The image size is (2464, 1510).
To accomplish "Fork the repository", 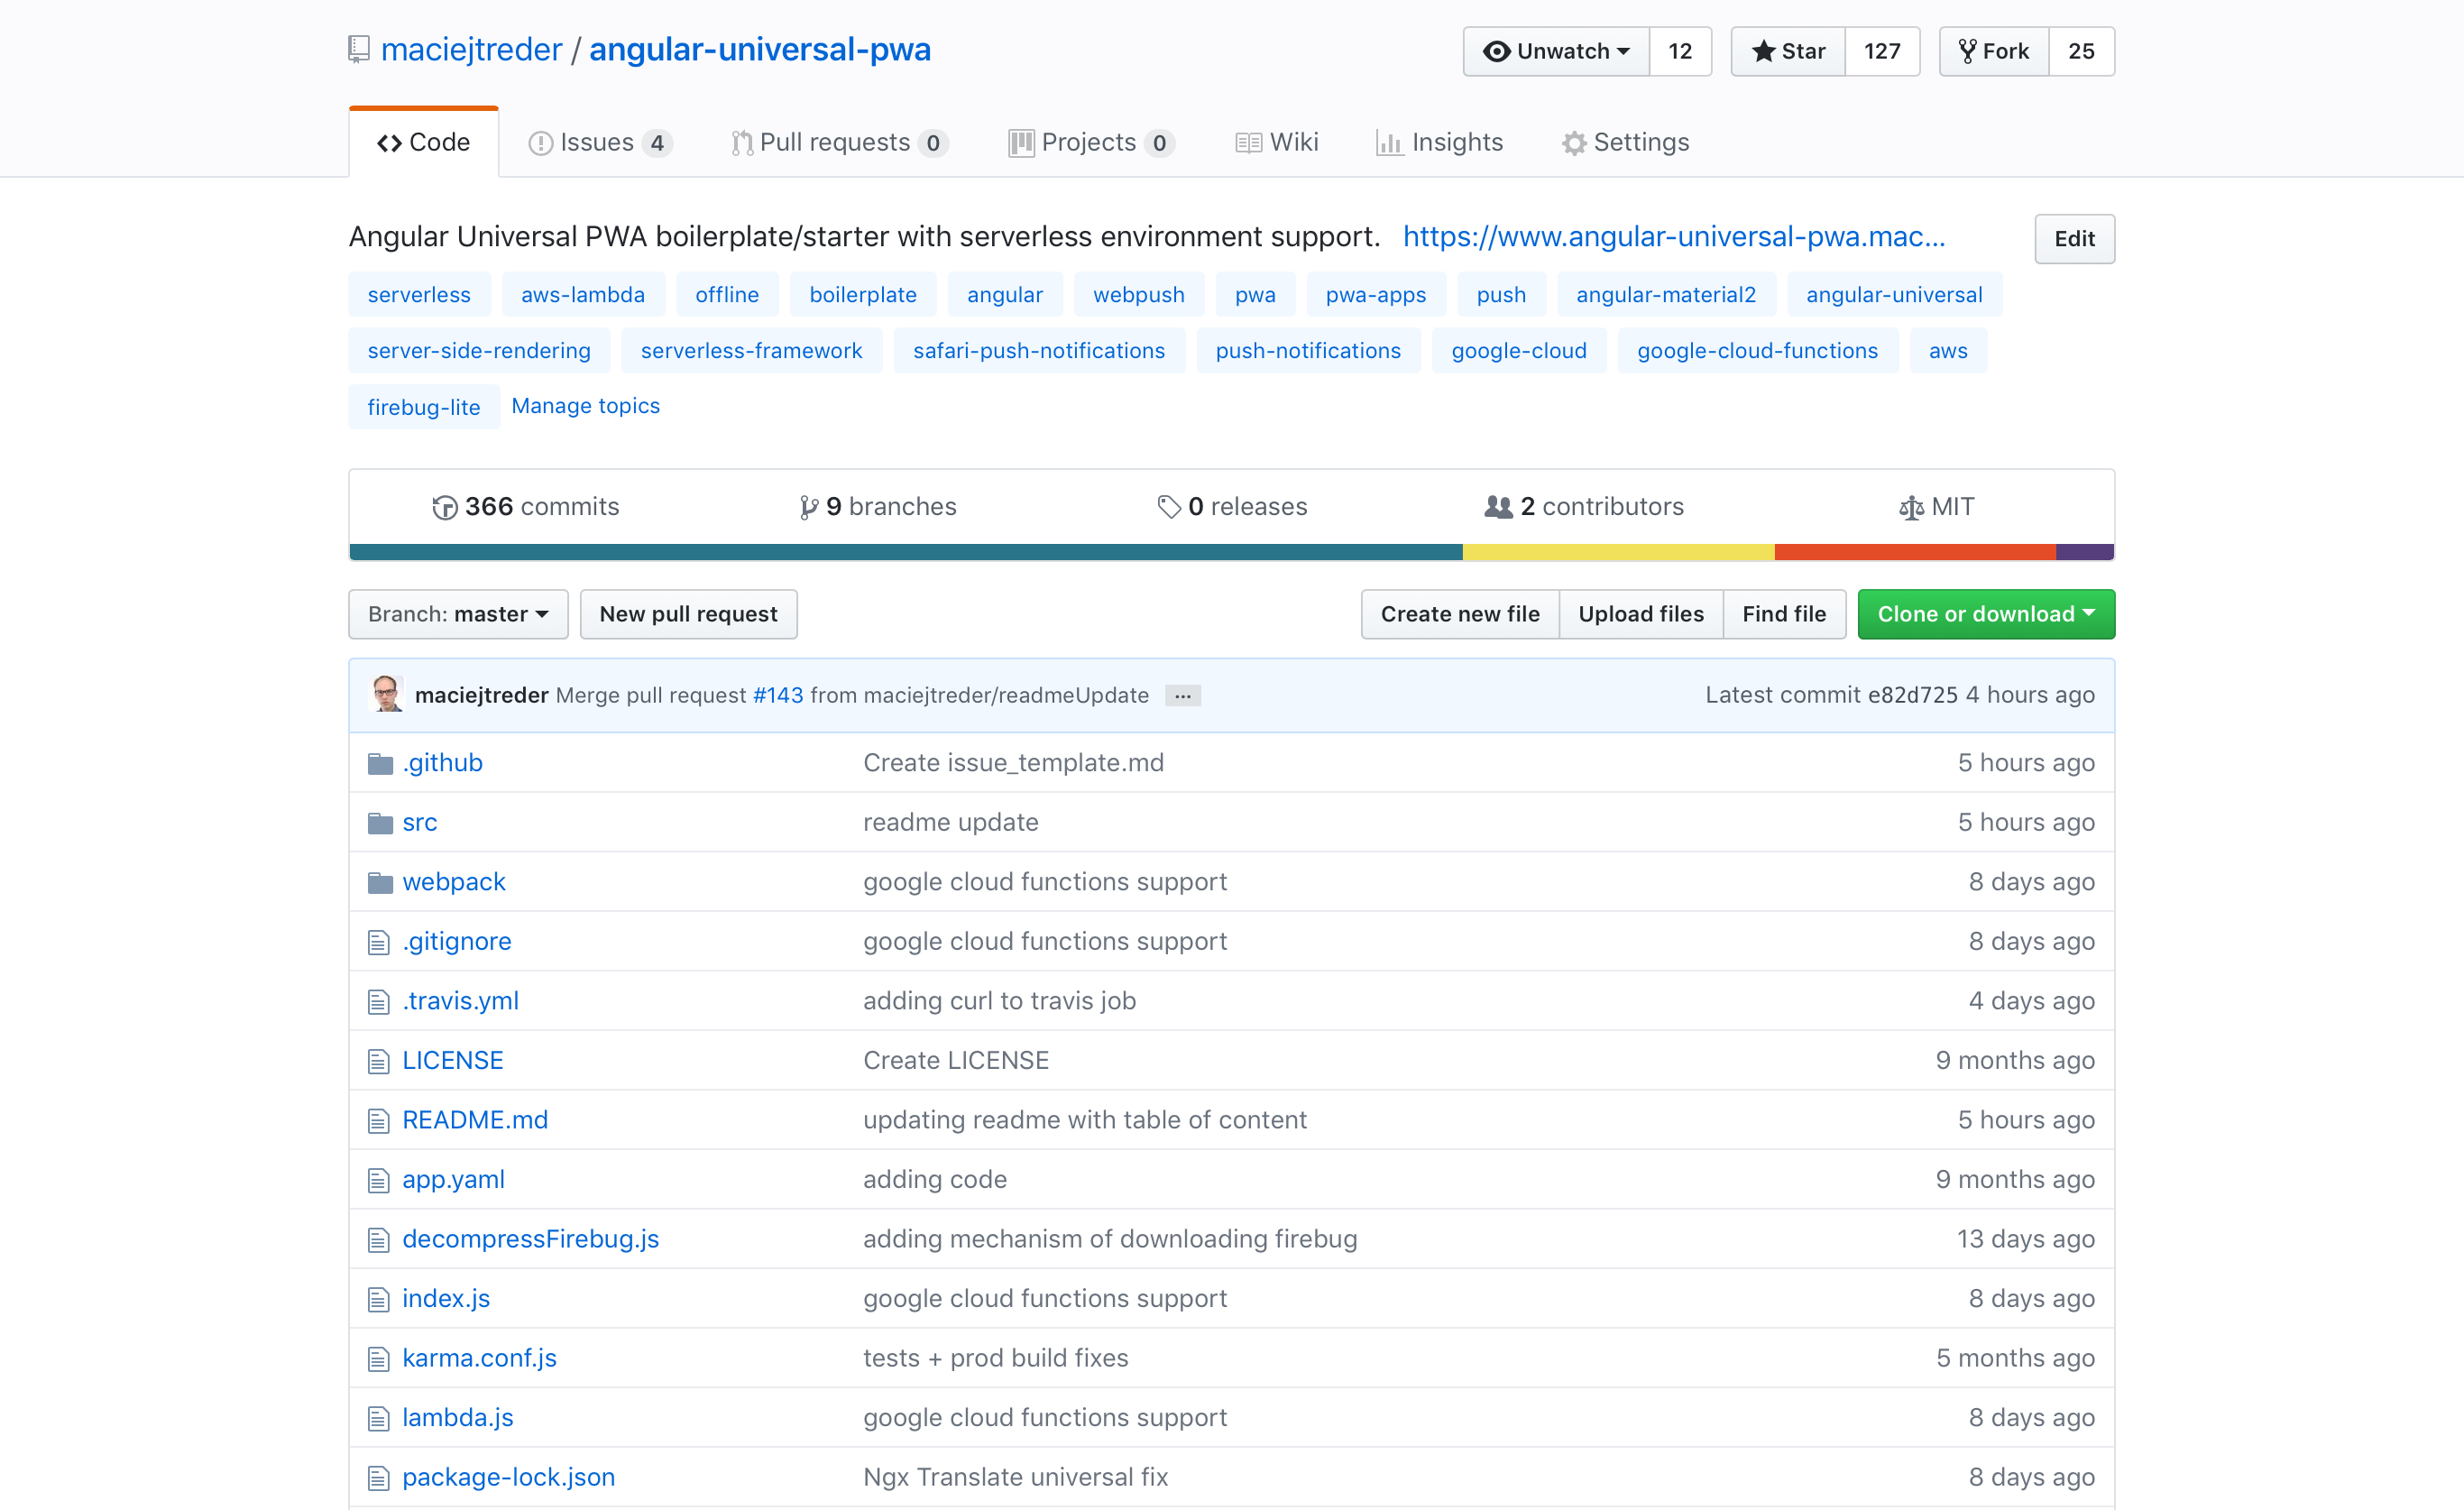I will click(x=1994, y=51).
